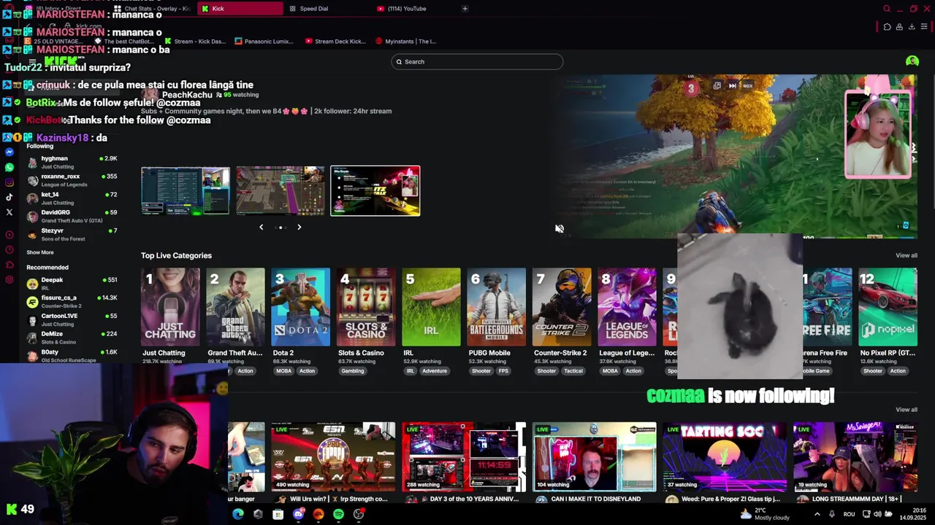Open Microsoft Store from the taskbar
Image resolution: width=935 pixels, height=525 pixels.
[x=278, y=514]
